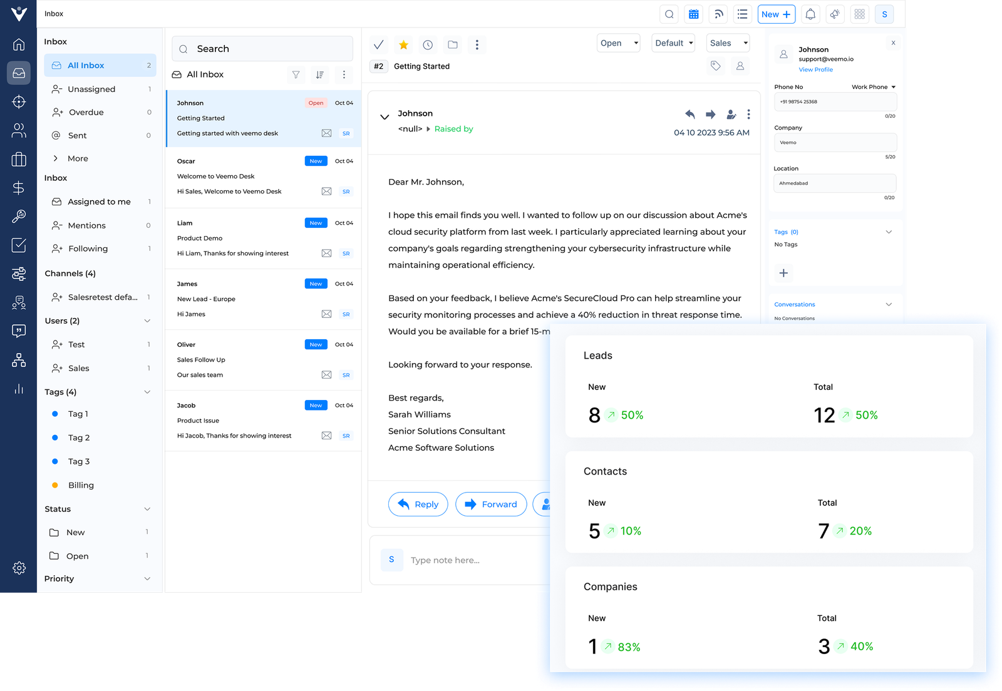The width and height of the screenshot is (1002, 691).
Task: Open the Mentions inbox view
Action: 100,225
